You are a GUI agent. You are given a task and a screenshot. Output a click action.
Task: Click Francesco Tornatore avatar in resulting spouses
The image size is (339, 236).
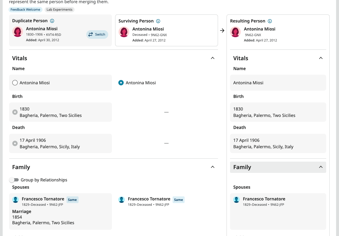236,200
